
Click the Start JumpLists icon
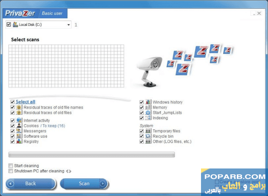pyautogui.click(x=148, y=113)
